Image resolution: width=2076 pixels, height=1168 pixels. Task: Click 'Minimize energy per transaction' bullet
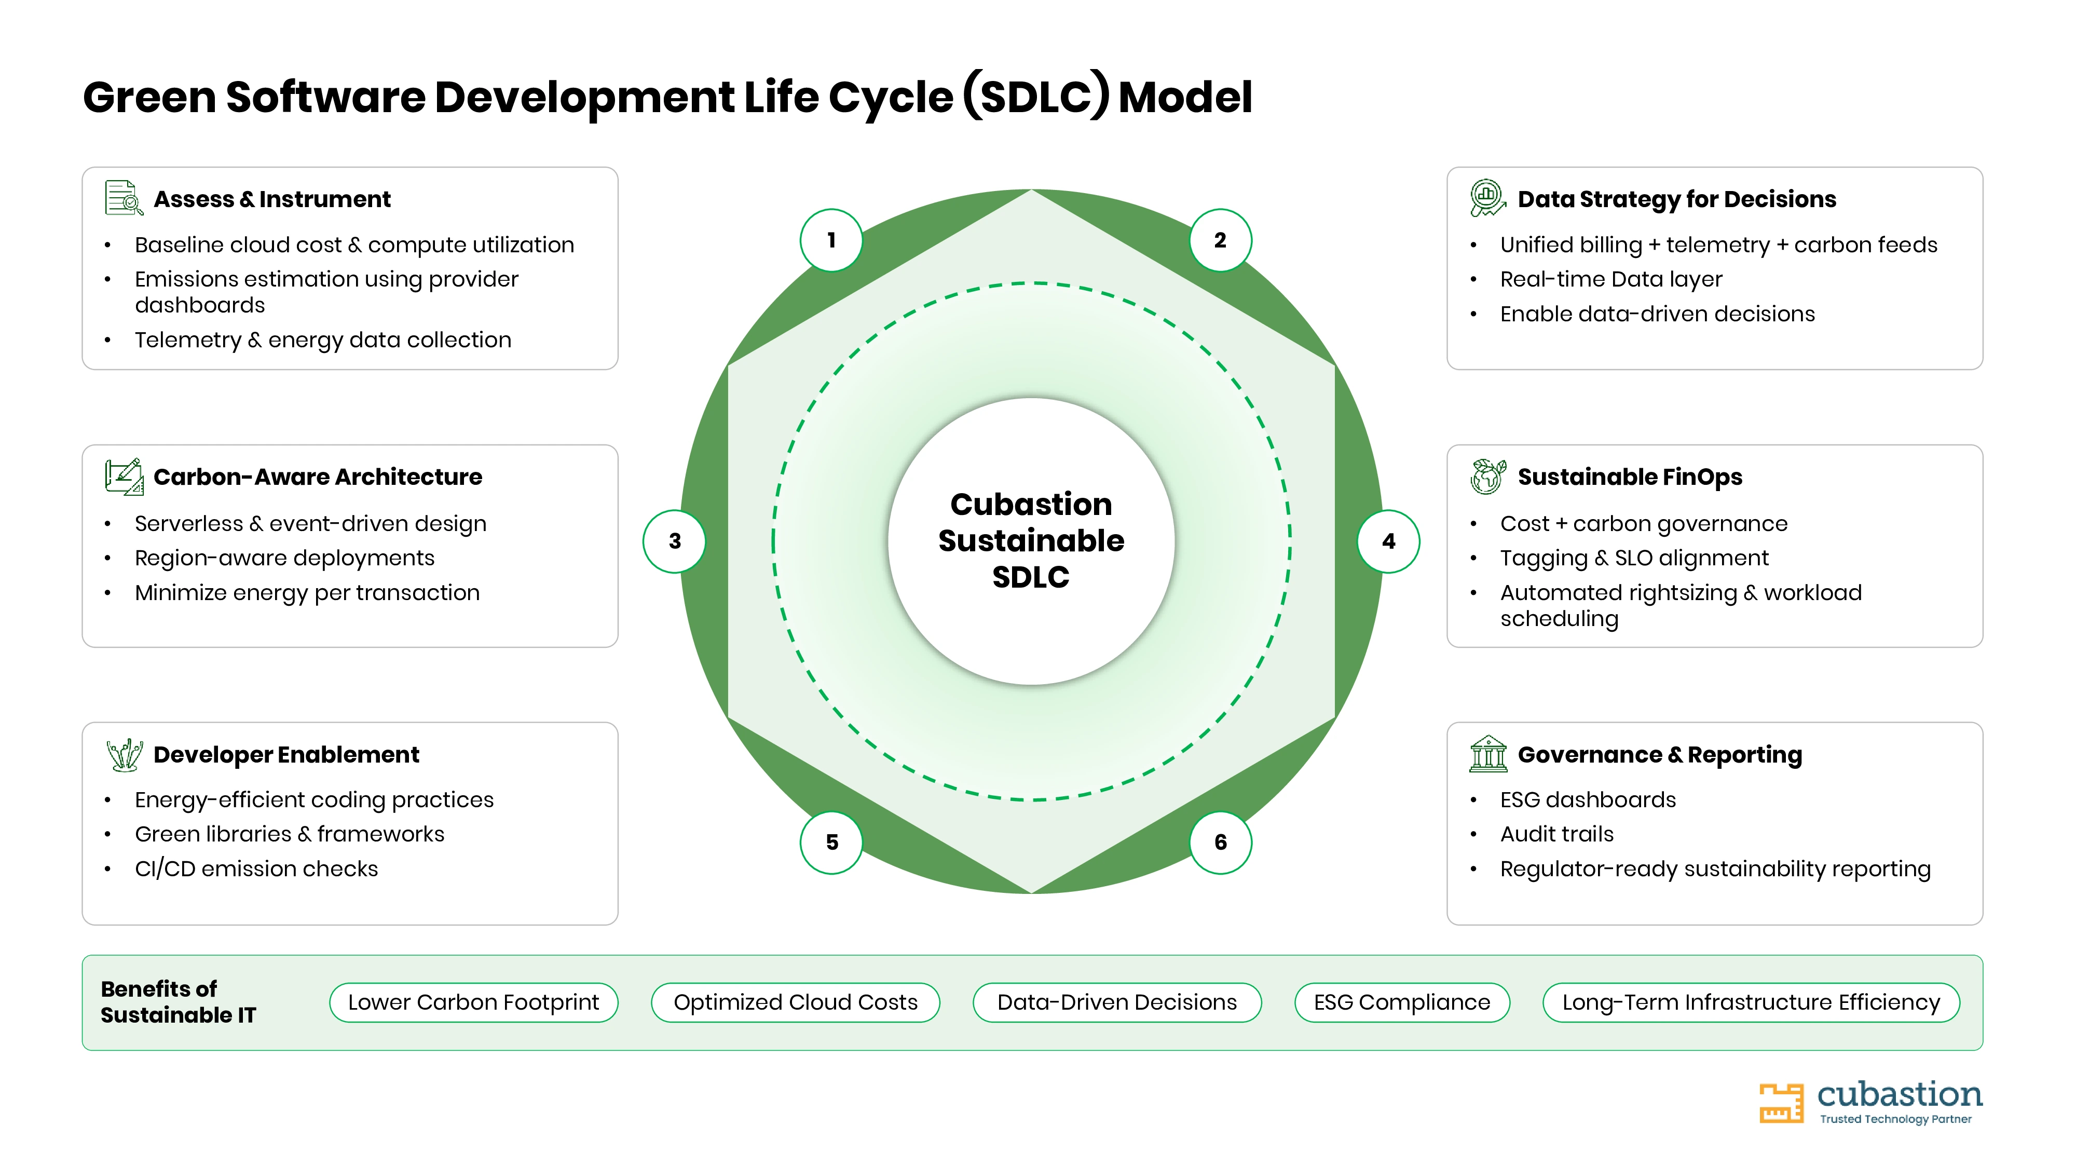[307, 593]
